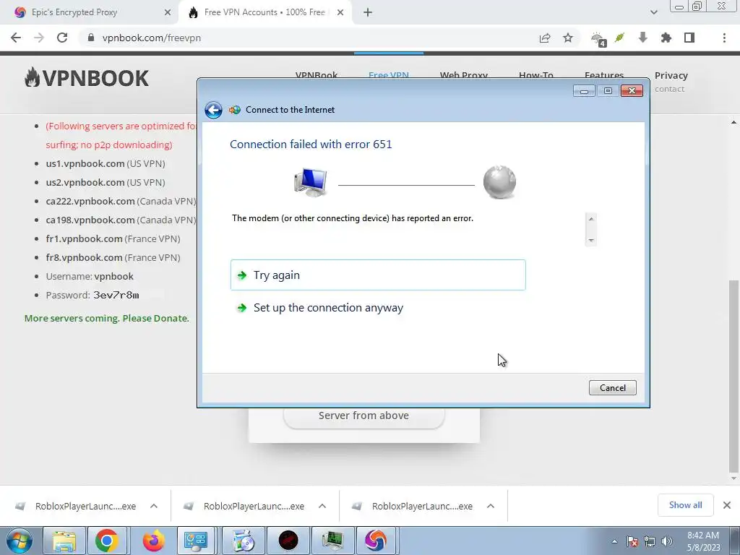Viewport: 740px width, 555px height.
Task: Open the Features nav menu item
Action: click(x=603, y=75)
